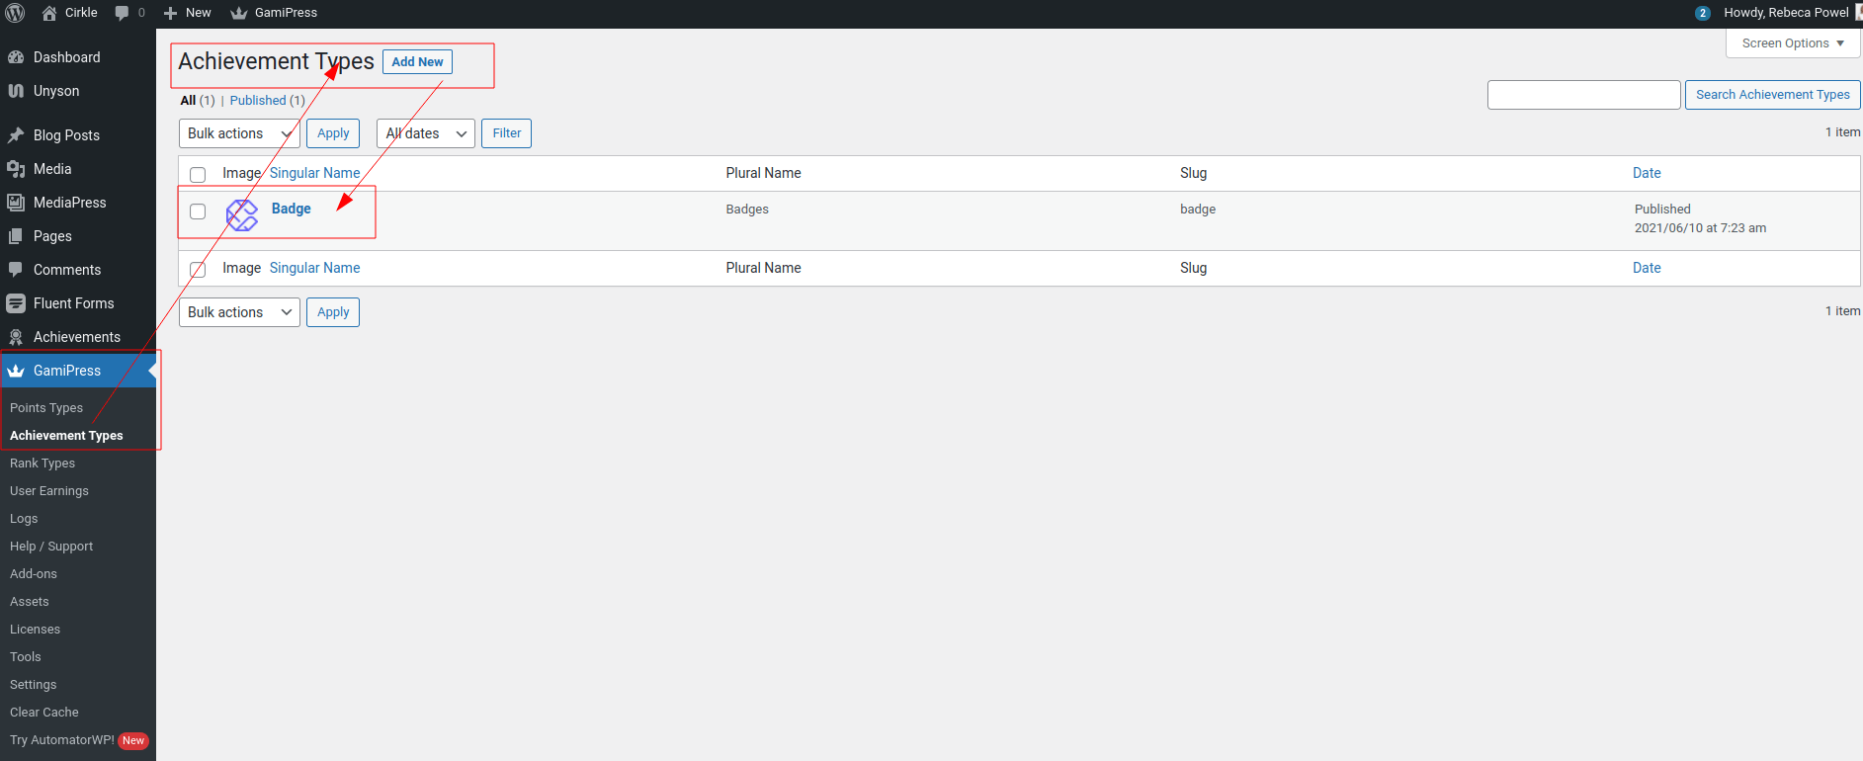
Task: Click the Unyson icon in sidebar
Action: click(x=16, y=91)
